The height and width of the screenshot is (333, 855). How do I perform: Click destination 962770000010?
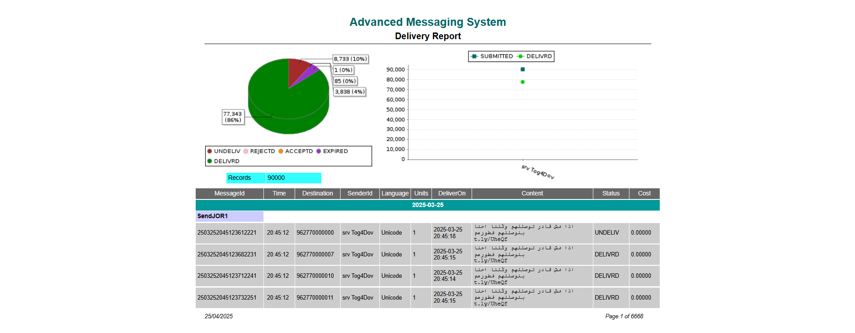(315, 276)
